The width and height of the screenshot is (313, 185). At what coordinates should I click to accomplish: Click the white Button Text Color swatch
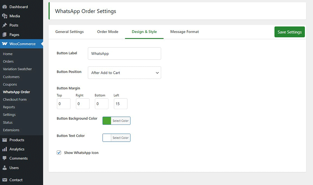click(107, 138)
